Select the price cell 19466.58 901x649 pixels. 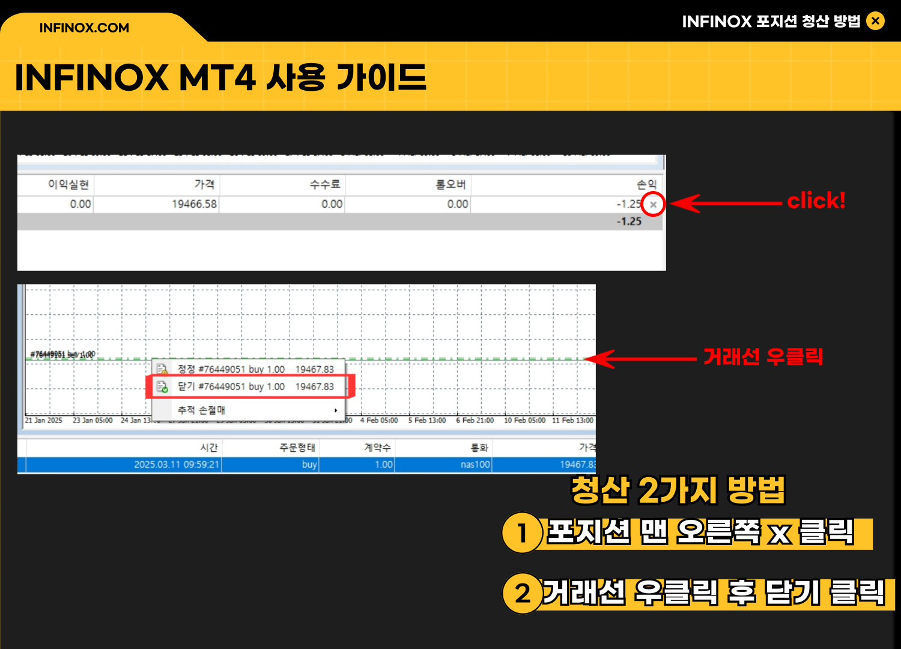(x=195, y=204)
